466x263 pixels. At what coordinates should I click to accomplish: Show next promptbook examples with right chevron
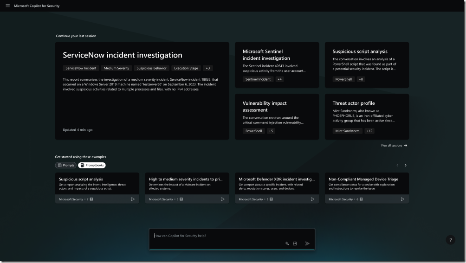(x=405, y=165)
